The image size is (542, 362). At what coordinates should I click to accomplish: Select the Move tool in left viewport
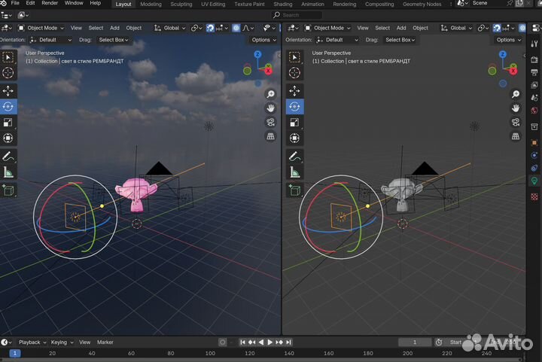coord(8,91)
